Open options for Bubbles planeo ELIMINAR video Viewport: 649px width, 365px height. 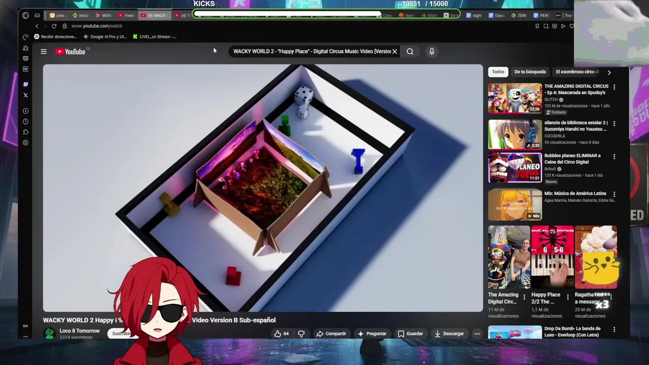point(614,157)
